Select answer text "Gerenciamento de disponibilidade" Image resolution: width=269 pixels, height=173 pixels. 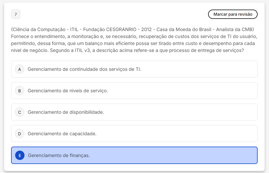coord(66,112)
